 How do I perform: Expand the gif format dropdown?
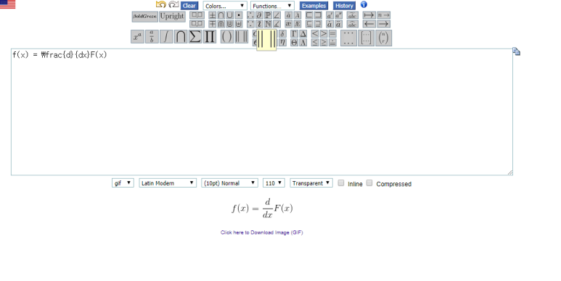pyautogui.click(x=123, y=183)
